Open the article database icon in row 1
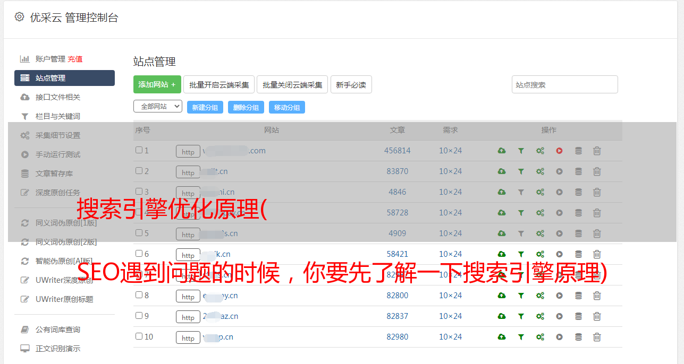Image resolution: width=684 pixels, height=364 pixels. (578, 151)
